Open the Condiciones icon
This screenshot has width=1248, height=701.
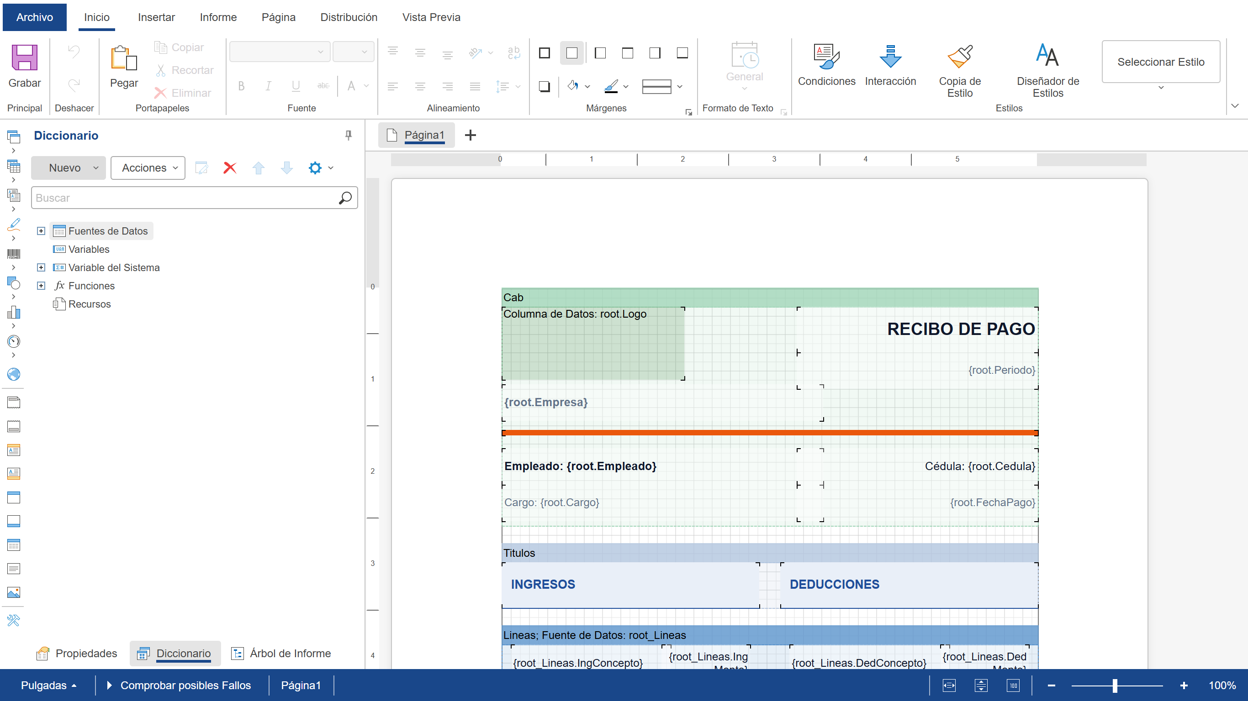[826, 56]
